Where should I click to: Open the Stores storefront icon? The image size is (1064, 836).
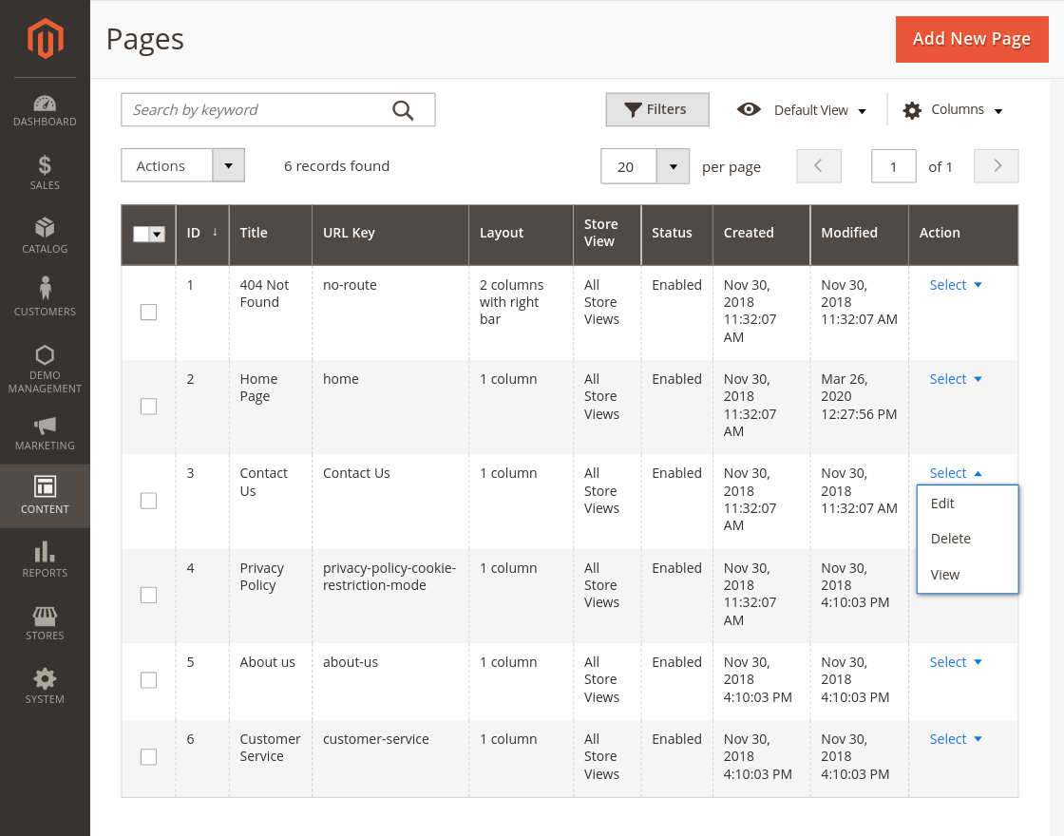(45, 616)
